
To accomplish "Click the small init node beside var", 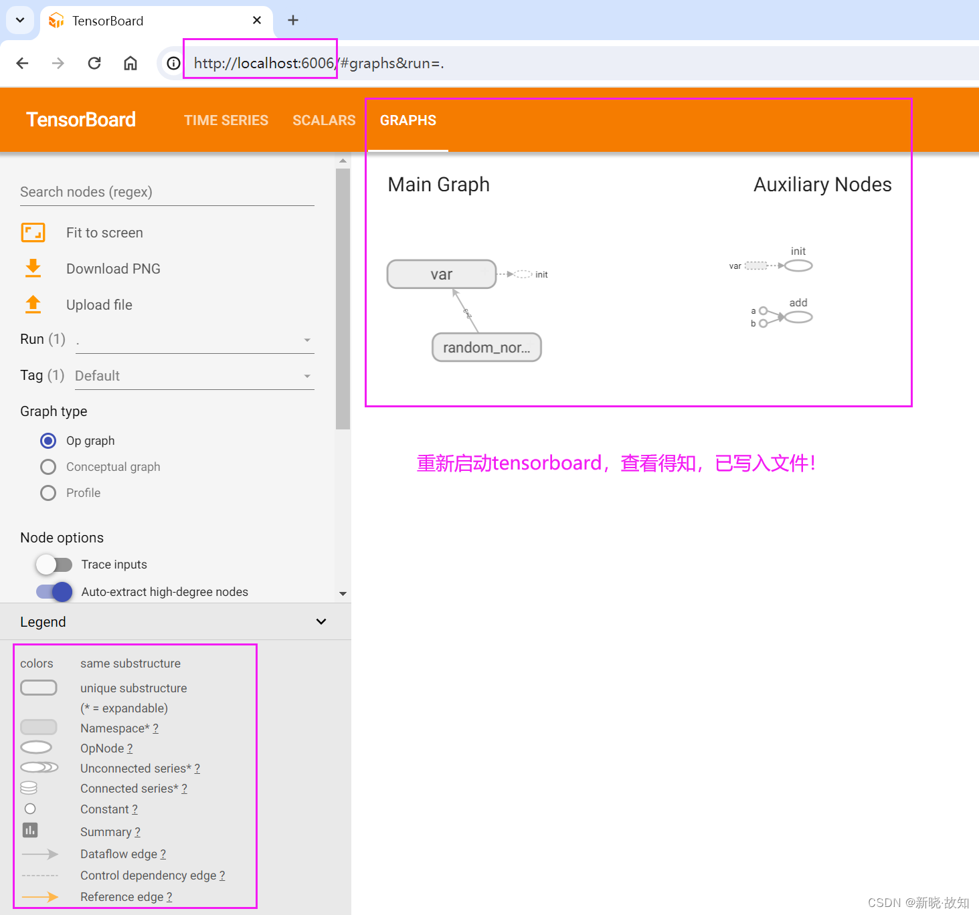I will pyautogui.click(x=523, y=274).
